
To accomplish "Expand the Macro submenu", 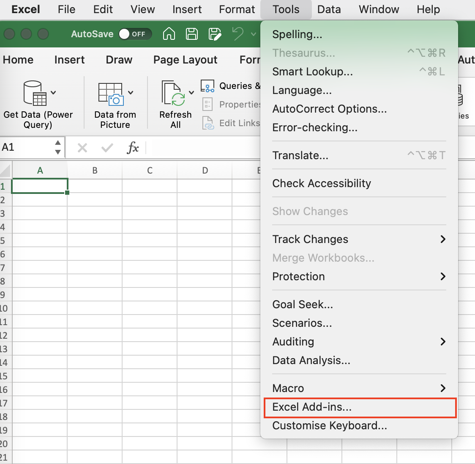I will pyautogui.click(x=359, y=388).
